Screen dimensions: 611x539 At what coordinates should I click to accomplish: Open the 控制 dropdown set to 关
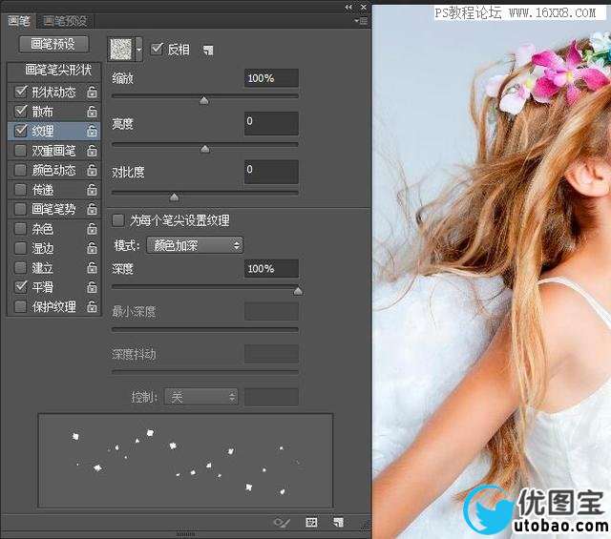coord(201,397)
